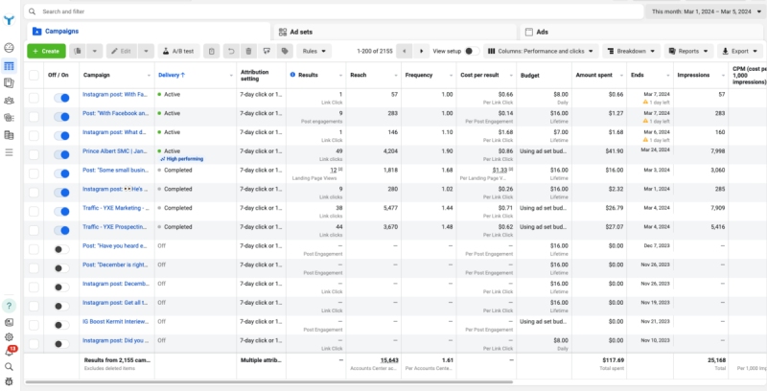The width and height of the screenshot is (767, 391).
Task: Open the Audiences people icon in sidebar
Action: [9, 101]
